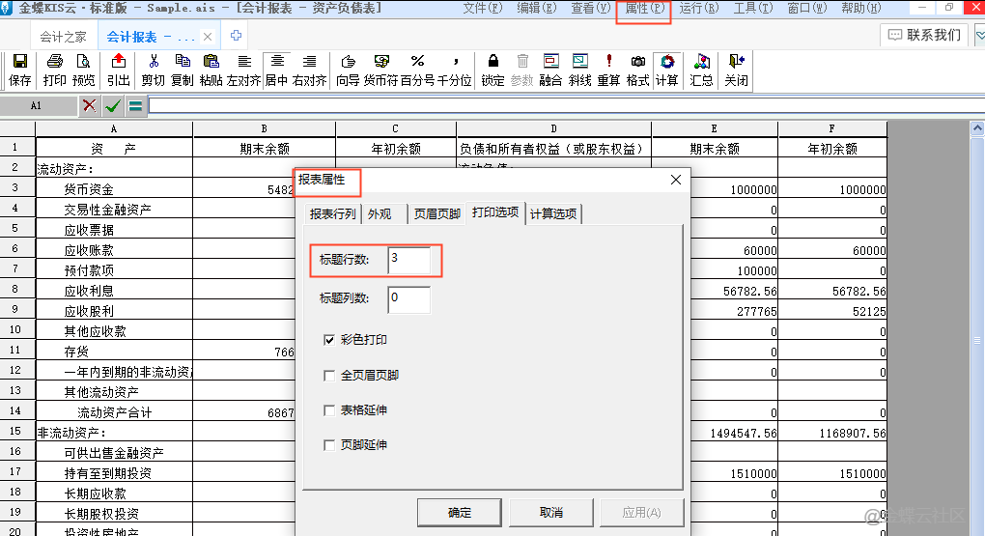Switch to the 计算选项 tab

tap(554, 213)
